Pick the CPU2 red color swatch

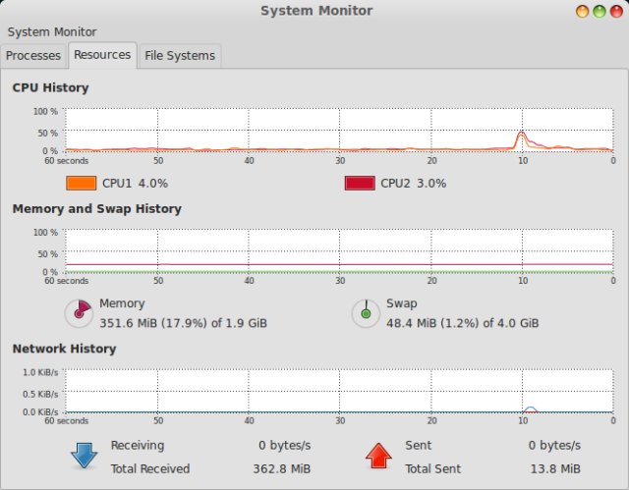tap(360, 183)
